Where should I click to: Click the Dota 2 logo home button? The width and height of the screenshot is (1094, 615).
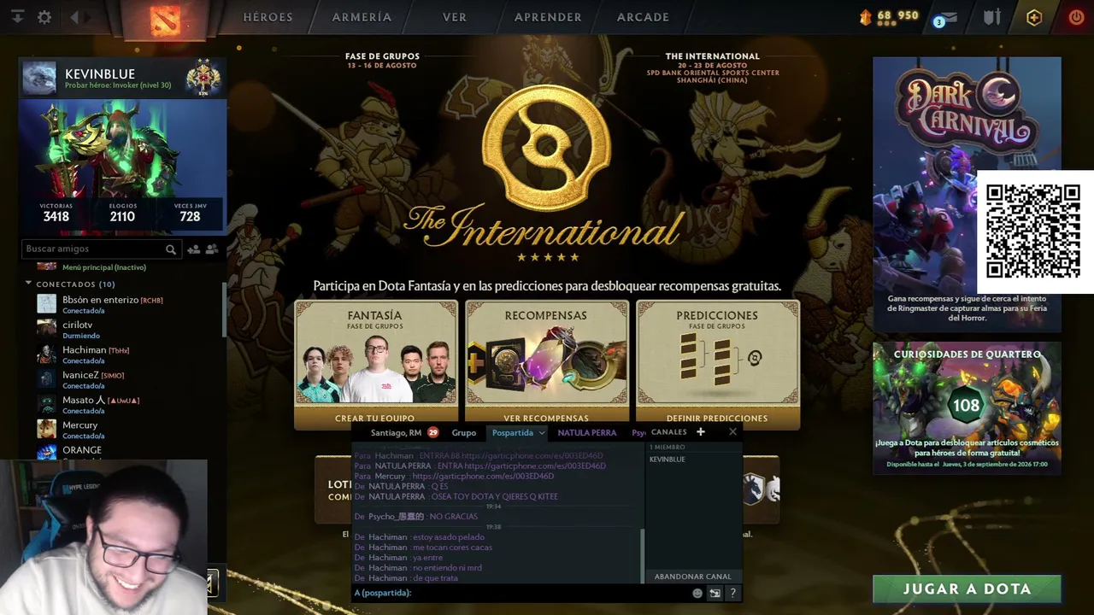(x=165, y=20)
